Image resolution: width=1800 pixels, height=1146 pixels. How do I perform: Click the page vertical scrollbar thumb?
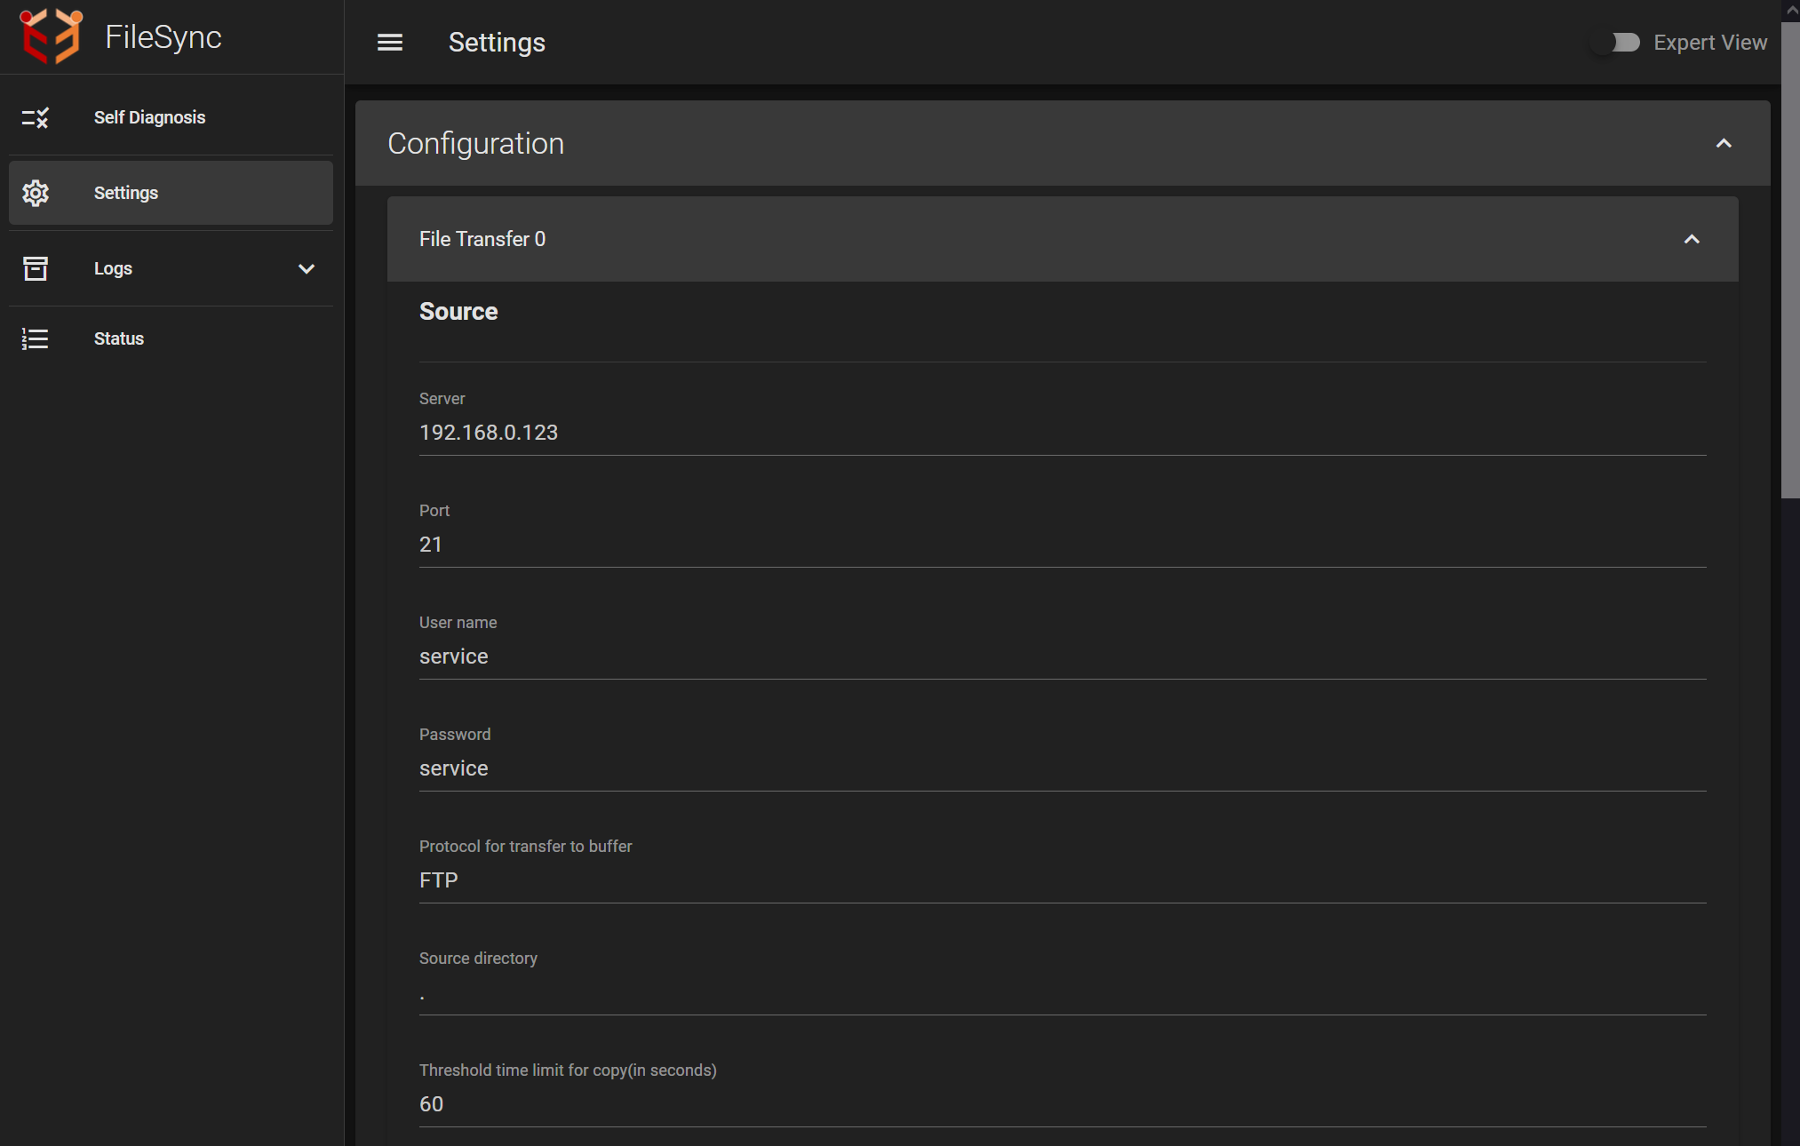point(1790,259)
